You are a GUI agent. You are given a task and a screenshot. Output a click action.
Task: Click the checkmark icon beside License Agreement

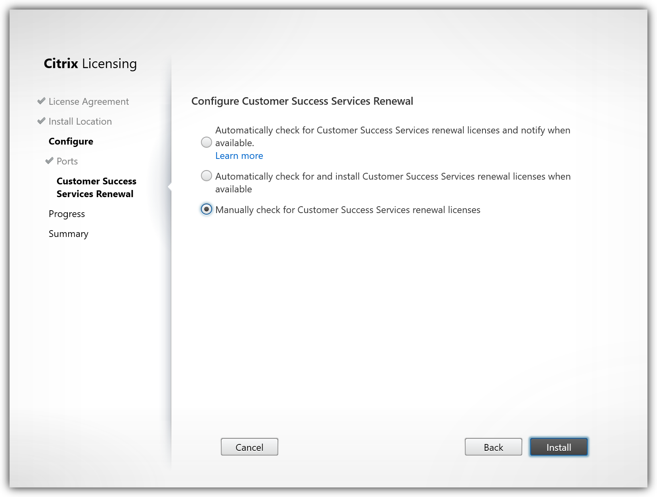[41, 101]
